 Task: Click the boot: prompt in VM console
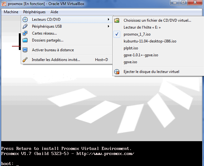point(10,164)
